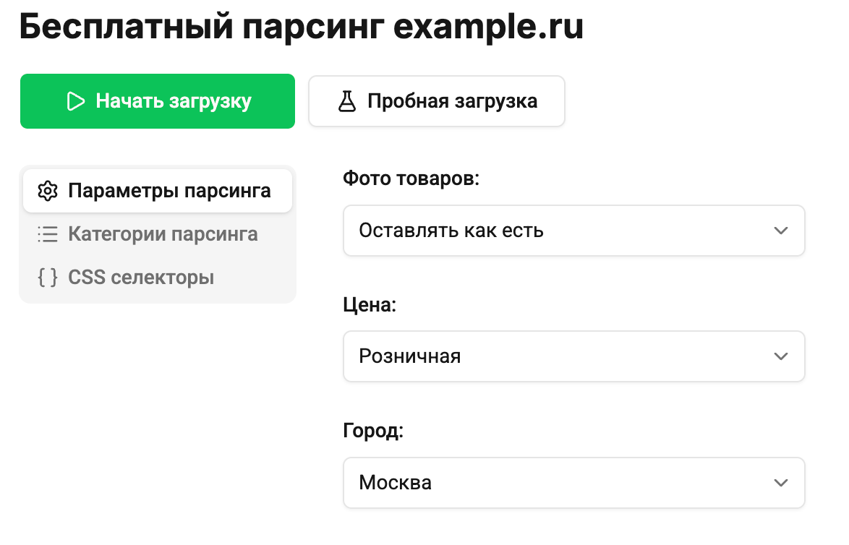Click the braces icon beside CSS селекторы

coord(48,277)
